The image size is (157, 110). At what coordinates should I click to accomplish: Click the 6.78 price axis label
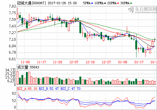click(x=12, y=52)
